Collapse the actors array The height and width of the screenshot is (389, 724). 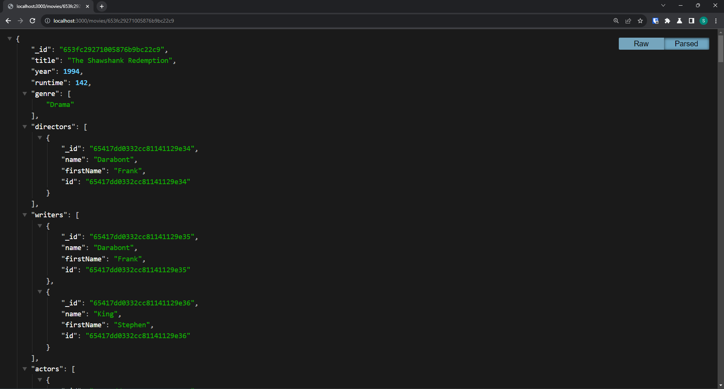[x=25, y=369]
